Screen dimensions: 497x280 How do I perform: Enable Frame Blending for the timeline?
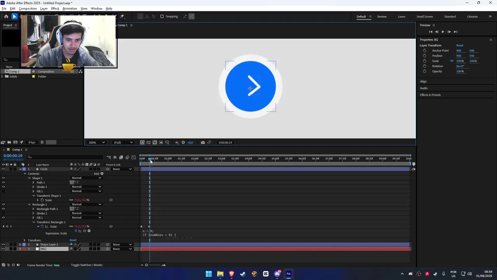pyautogui.click(x=121, y=157)
